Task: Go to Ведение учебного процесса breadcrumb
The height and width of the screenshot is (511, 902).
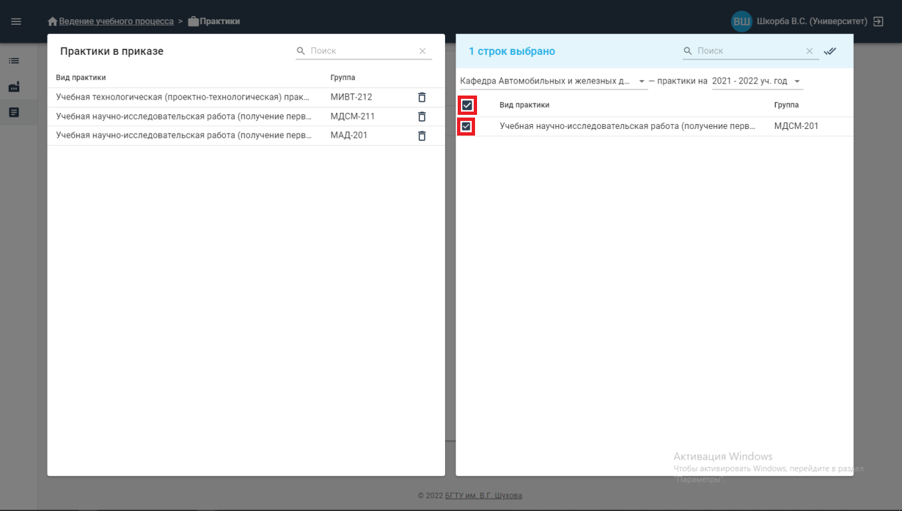Action: (x=116, y=21)
